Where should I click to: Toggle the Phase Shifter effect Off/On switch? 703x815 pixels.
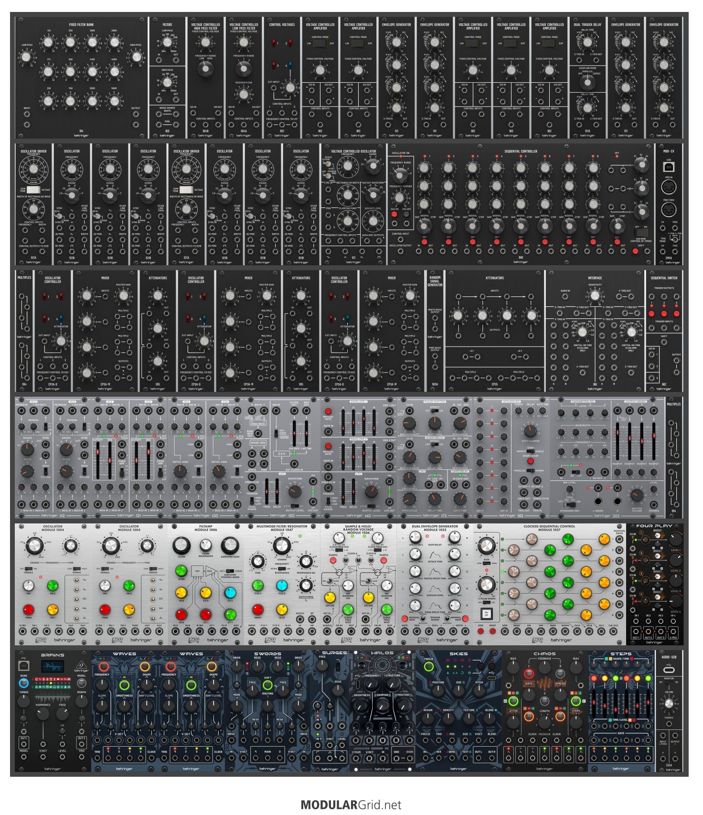tap(435, 411)
